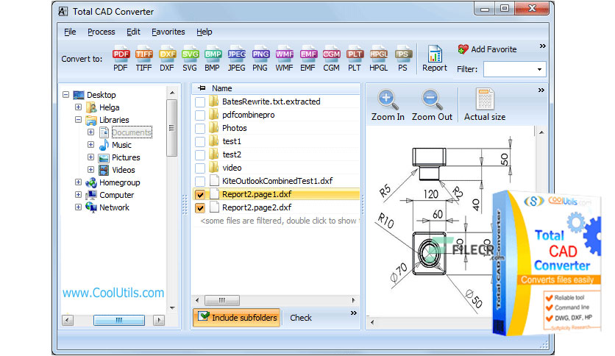Screen dimensions: 615x356
Task: Convert to TIFF format
Action: [144, 59]
